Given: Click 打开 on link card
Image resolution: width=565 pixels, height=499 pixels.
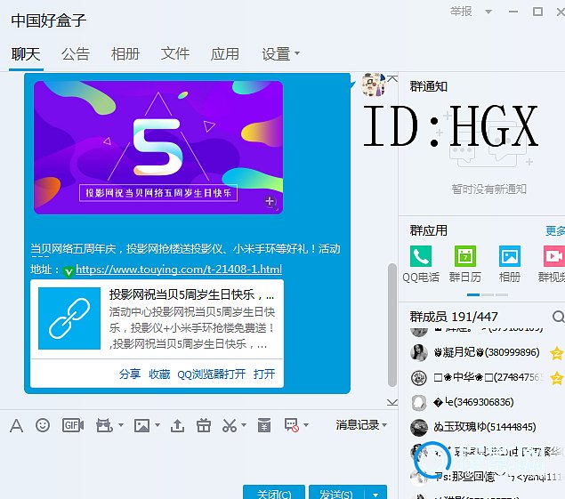Looking at the screenshot, I should (264, 374).
